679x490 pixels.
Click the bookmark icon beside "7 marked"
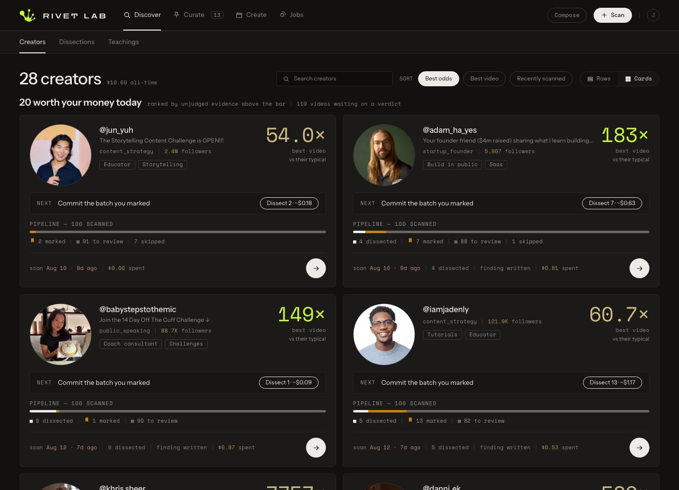[x=410, y=241]
